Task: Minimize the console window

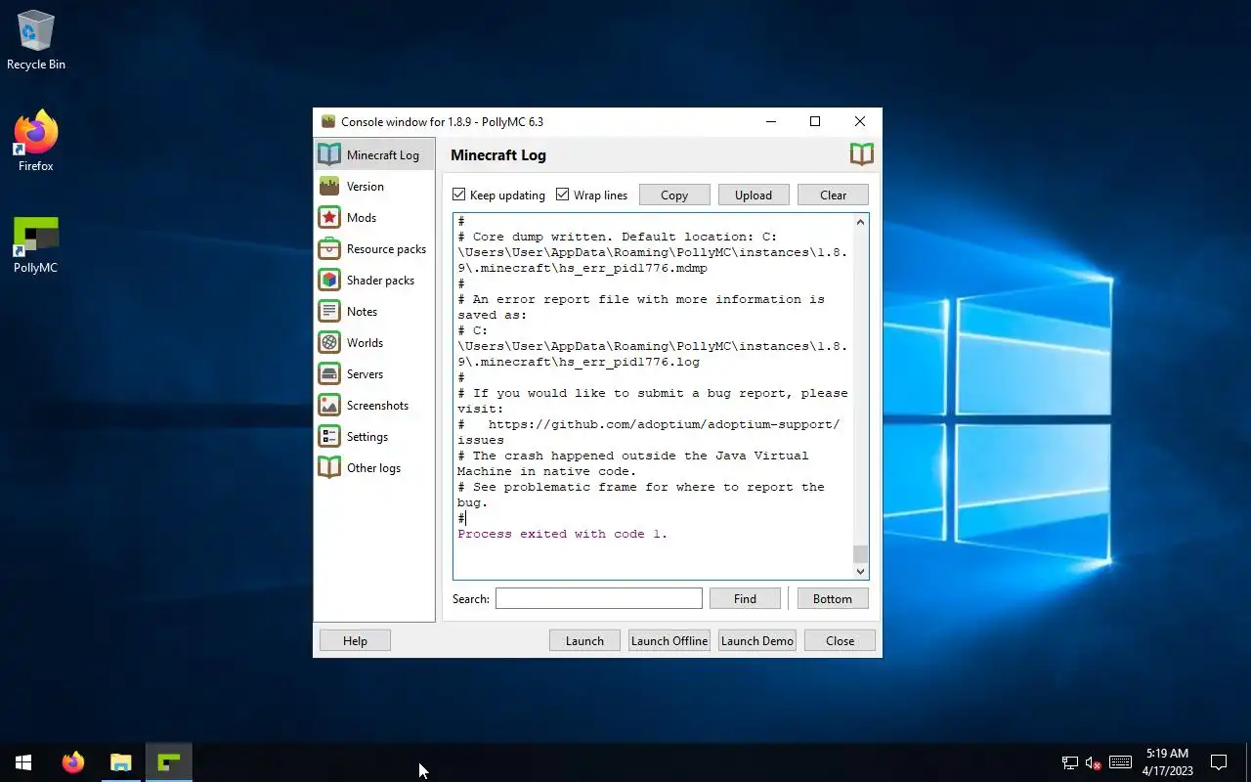Action: pyautogui.click(x=771, y=121)
